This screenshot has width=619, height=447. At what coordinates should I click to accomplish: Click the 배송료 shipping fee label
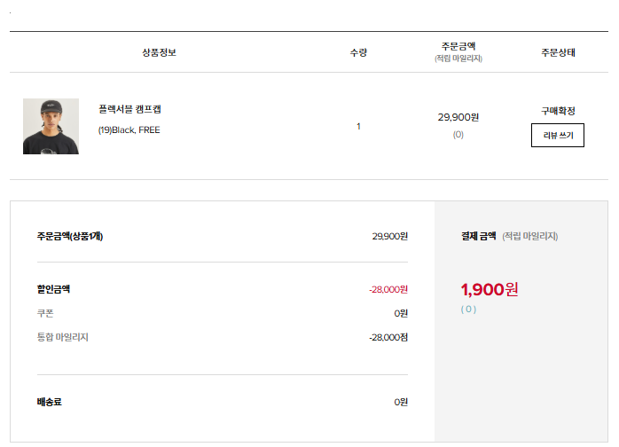click(x=50, y=402)
